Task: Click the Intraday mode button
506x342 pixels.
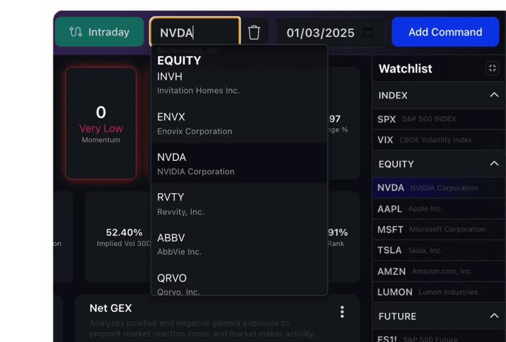Action: [99, 32]
